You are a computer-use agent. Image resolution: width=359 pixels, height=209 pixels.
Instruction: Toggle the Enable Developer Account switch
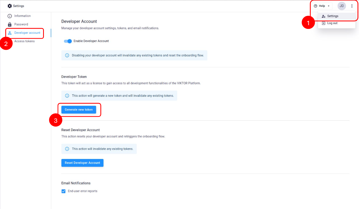click(68, 41)
